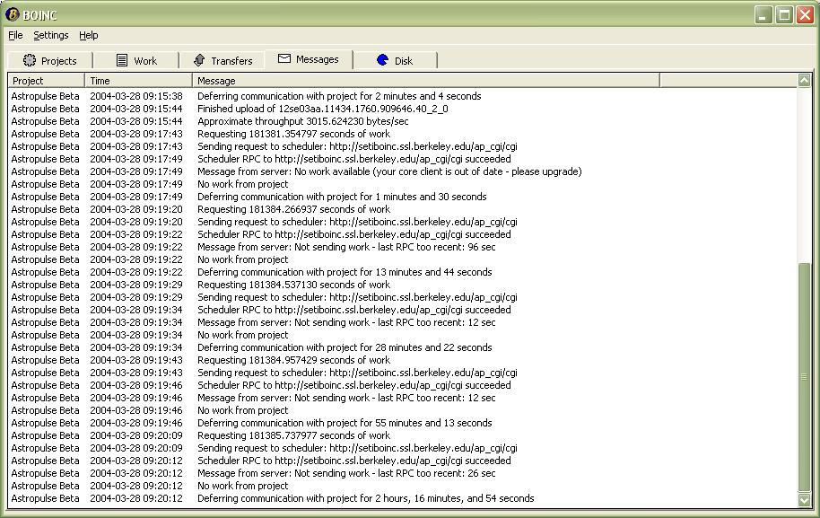Switch to the Projects tab
Viewport: 820px width, 518px height.
(49, 61)
